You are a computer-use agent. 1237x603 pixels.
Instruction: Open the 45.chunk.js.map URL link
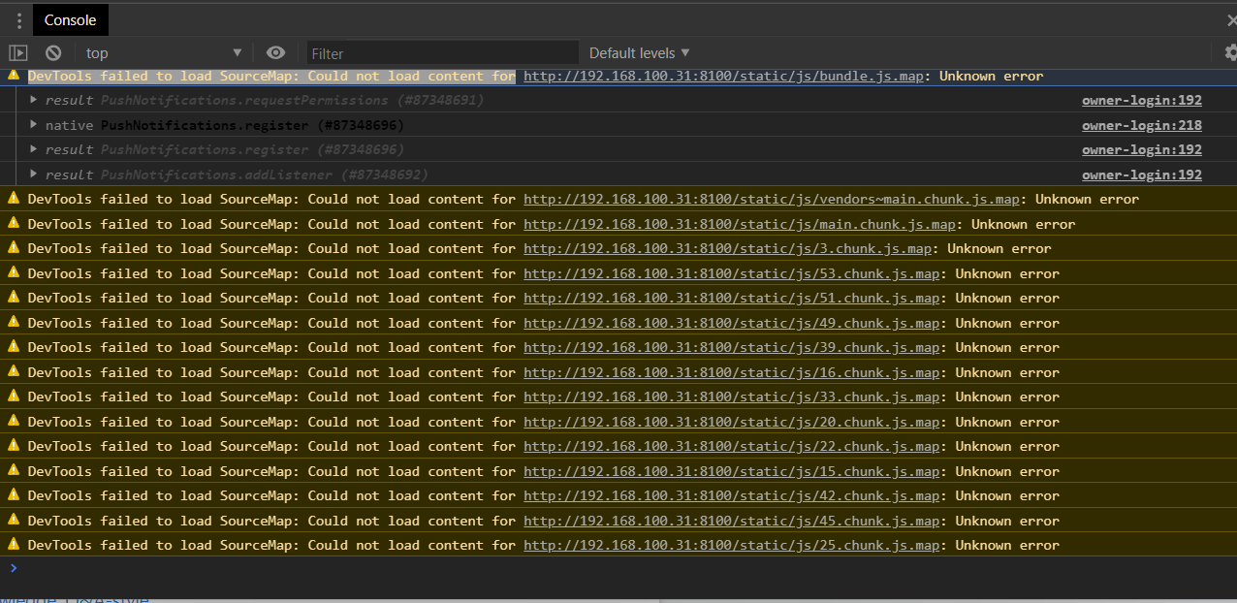(x=732, y=521)
